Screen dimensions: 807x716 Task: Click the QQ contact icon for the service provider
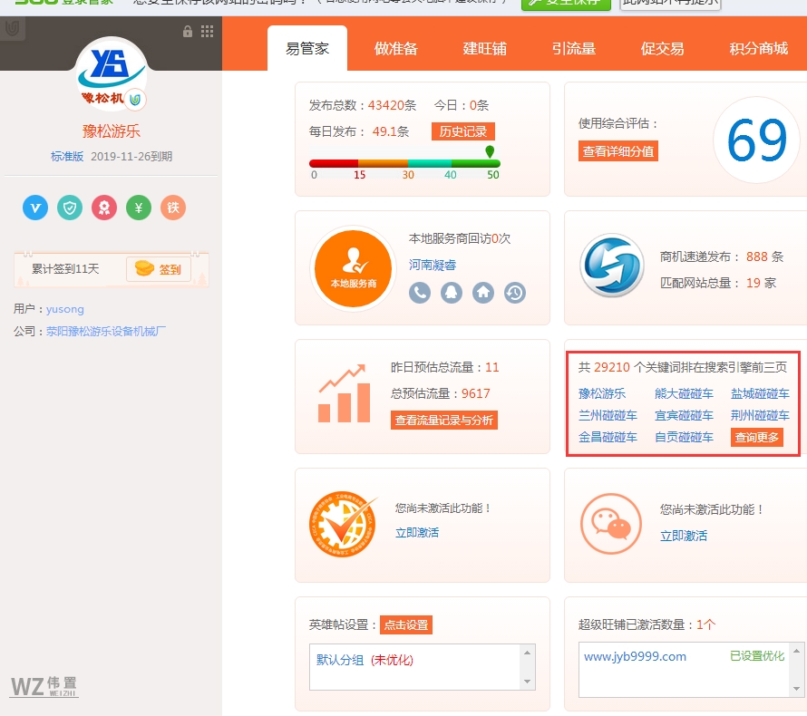(452, 293)
